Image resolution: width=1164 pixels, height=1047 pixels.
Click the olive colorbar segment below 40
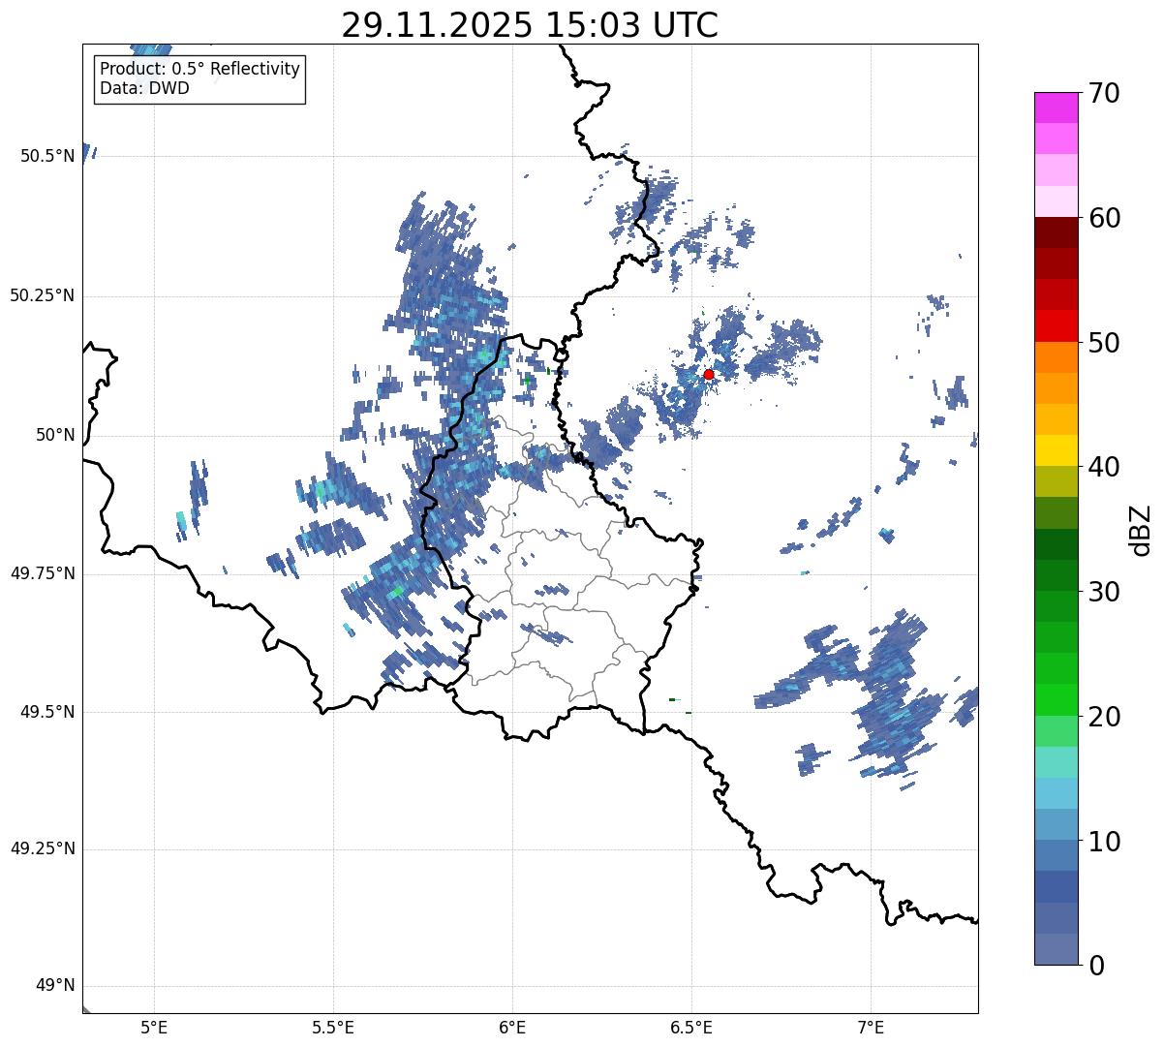pyautogui.click(x=1057, y=482)
